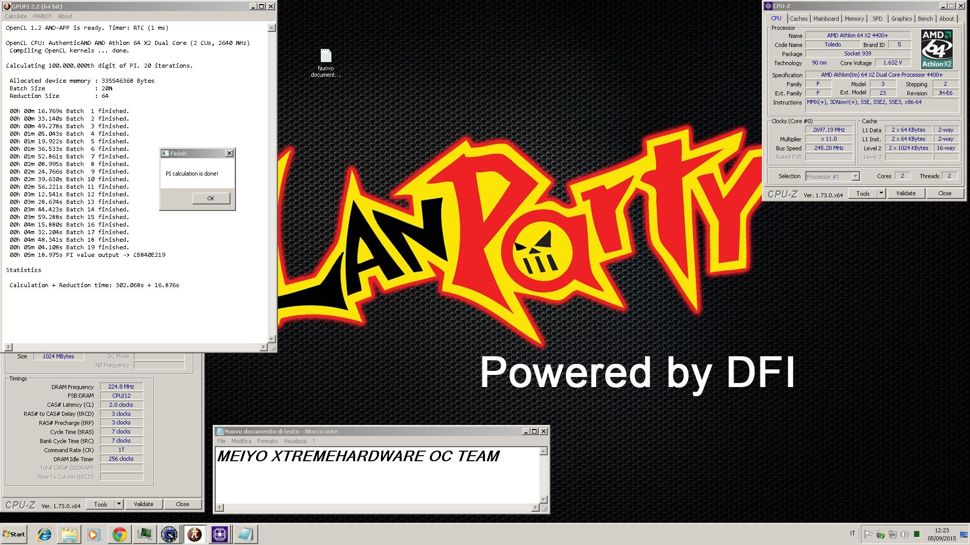Click Validate in the top-right CPU-Z window

tap(906, 193)
